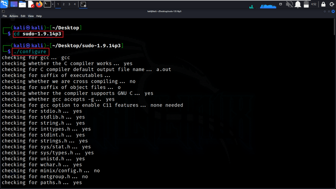Open the View menu
This screenshot has height=189, width=336.
tap(31, 16)
